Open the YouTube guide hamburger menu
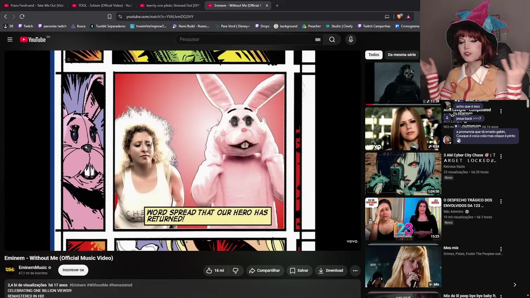The height and width of the screenshot is (298, 530). pyautogui.click(x=10, y=39)
